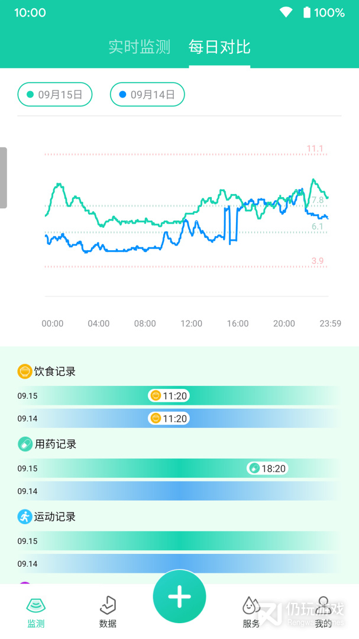This screenshot has height=639, width=359.
Task: Tap the gray side drawer handle
Action: pyautogui.click(x=4, y=177)
